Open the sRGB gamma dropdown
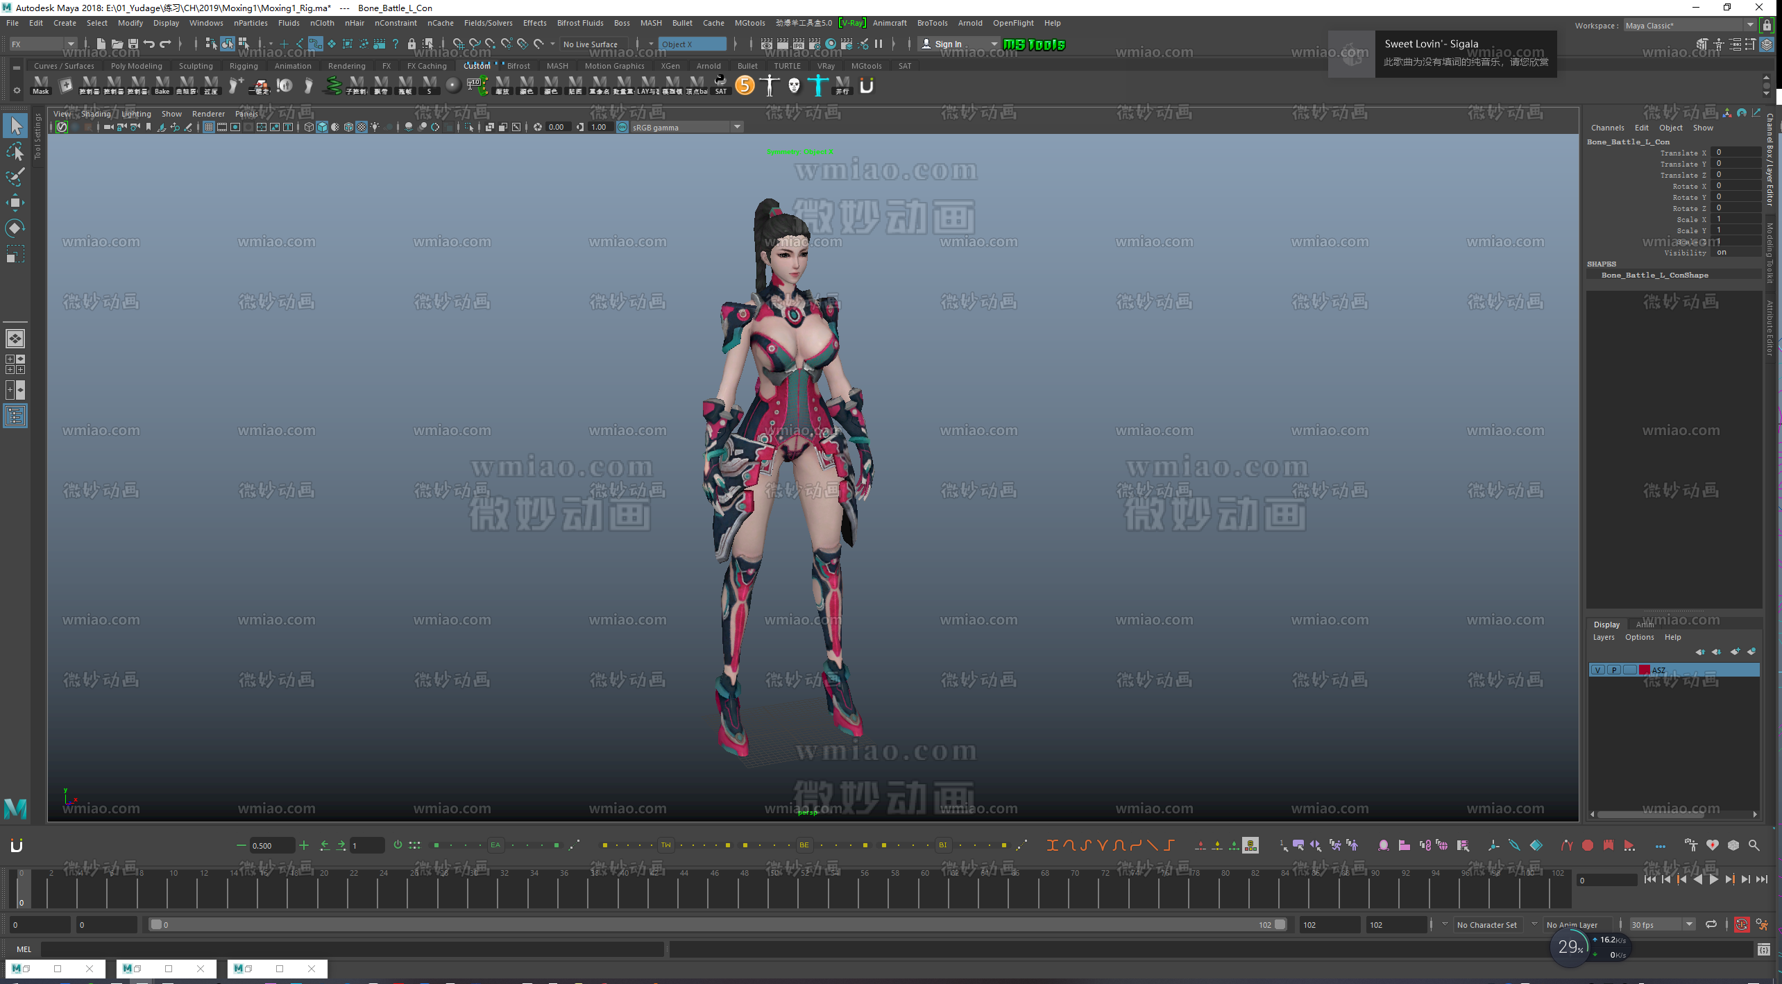This screenshot has height=984, width=1782. pos(737,127)
